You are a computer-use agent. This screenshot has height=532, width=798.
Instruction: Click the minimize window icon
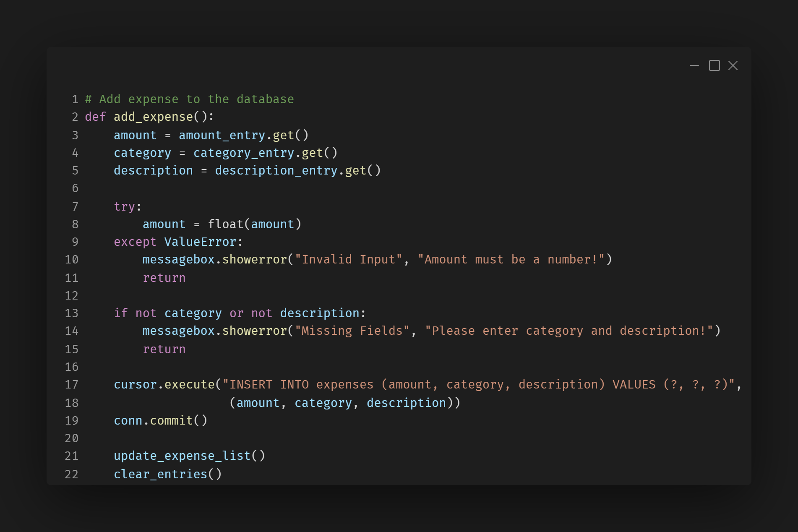click(694, 66)
